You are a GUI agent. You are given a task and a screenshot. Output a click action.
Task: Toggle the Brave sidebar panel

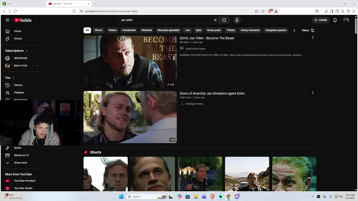point(331,11)
